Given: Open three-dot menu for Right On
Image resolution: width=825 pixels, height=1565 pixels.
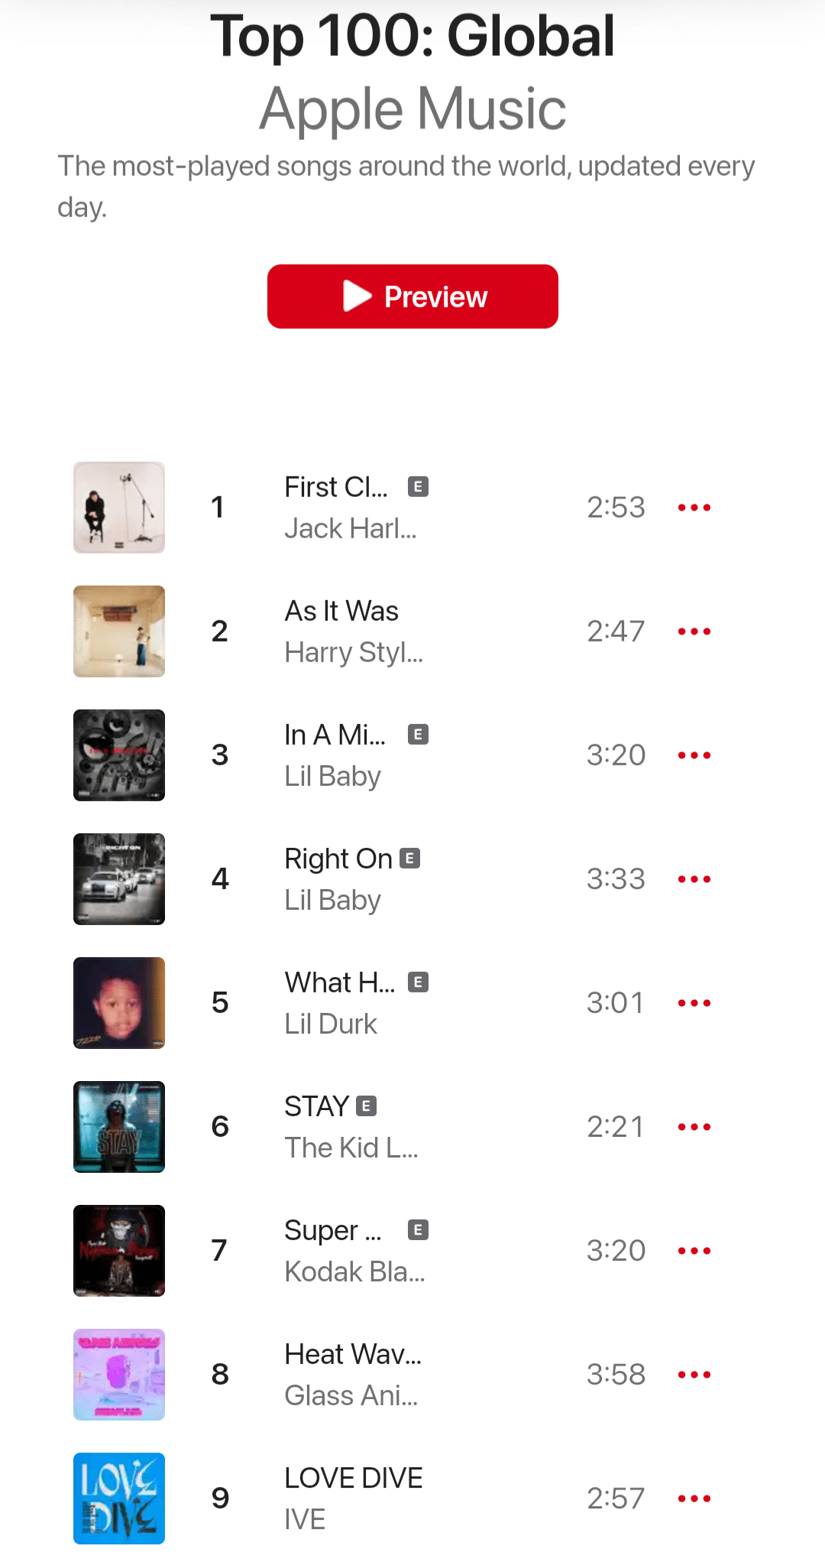Looking at the screenshot, I should tap(694, 879).
